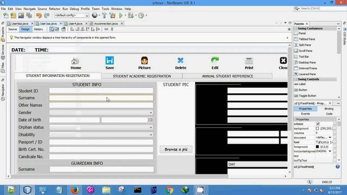This screenshot has height=195, width=347.
Task: Click the Home icon in the form
Action: (x=75, y=61)
